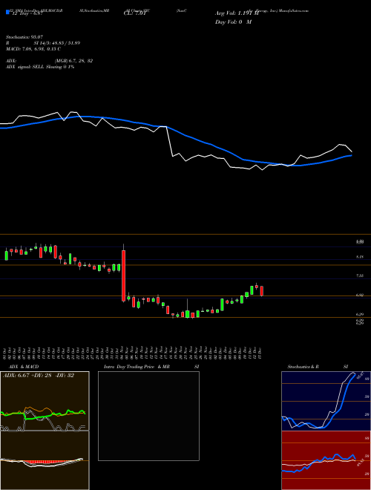The height and width of the screenshot is (490, 371).
Task: Select the 'Avg Vol: 1.191 M' text
Action: point(237,13)
